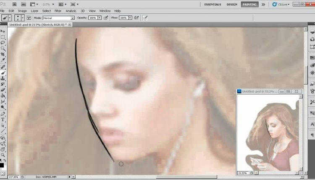315x180 pixels.
Task: Enable airbrush mode
Action: [x=136, y=18]
